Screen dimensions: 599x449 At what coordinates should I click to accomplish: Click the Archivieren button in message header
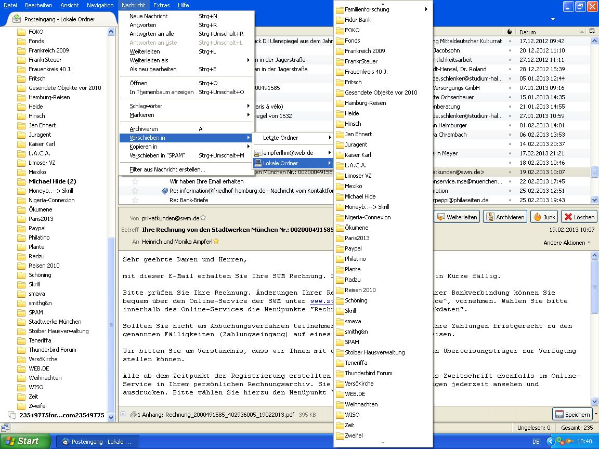(504, 217)
